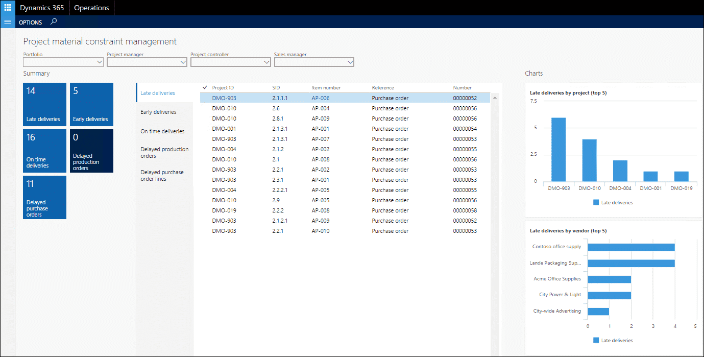Open the Project controller dropdown
This screenshot has height=357, width=704.
click(266, 62)
